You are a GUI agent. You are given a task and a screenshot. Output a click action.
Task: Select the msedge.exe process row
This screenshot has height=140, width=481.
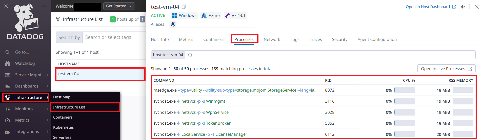pos(313,90)
